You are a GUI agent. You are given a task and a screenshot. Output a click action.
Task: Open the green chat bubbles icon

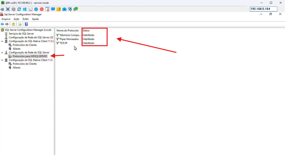[x=76, y=9]
